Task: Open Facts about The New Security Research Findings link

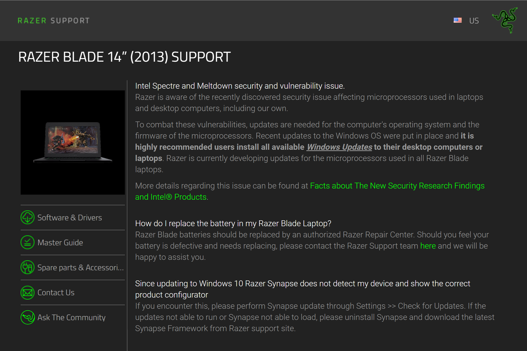Action: point(310,191)
